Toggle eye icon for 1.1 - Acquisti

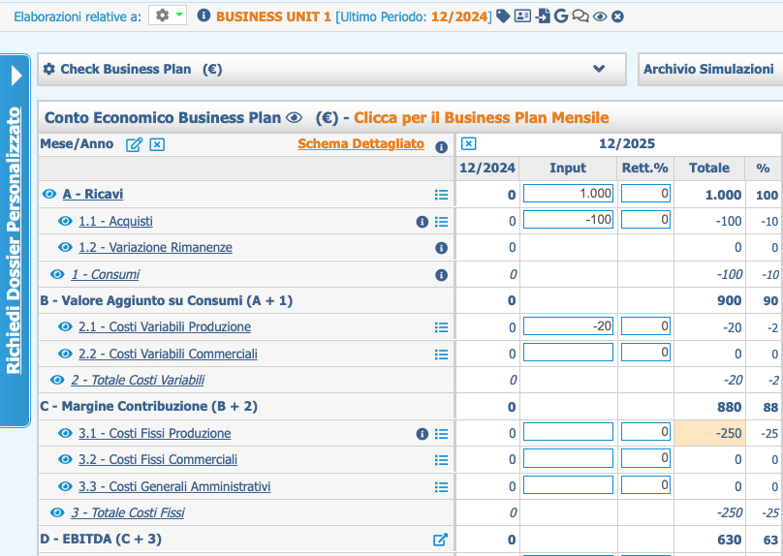pyautogui.click(x=65, y=221)
